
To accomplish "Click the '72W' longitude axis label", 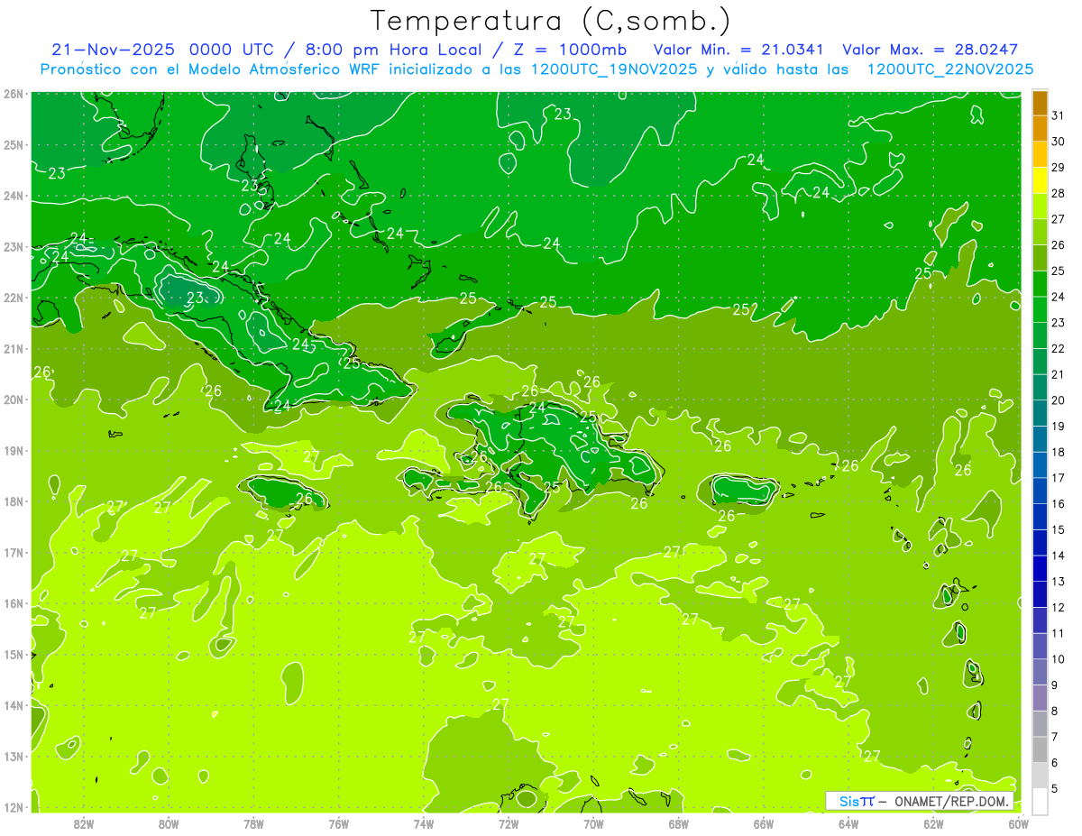I will pos(509,823).
